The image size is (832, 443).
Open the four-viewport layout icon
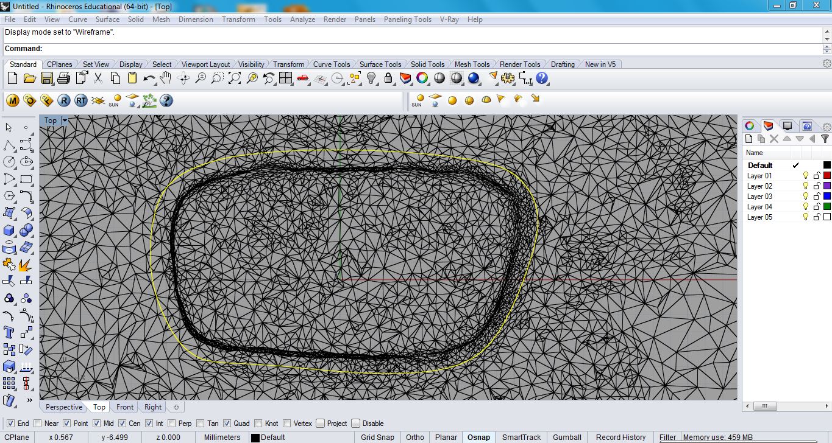285,78
